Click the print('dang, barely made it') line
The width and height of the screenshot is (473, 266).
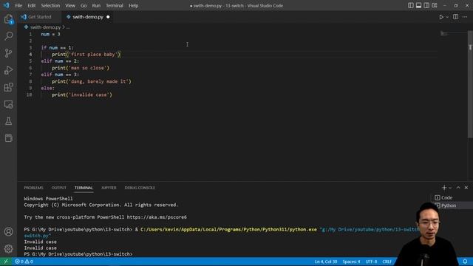click(92, 81)
